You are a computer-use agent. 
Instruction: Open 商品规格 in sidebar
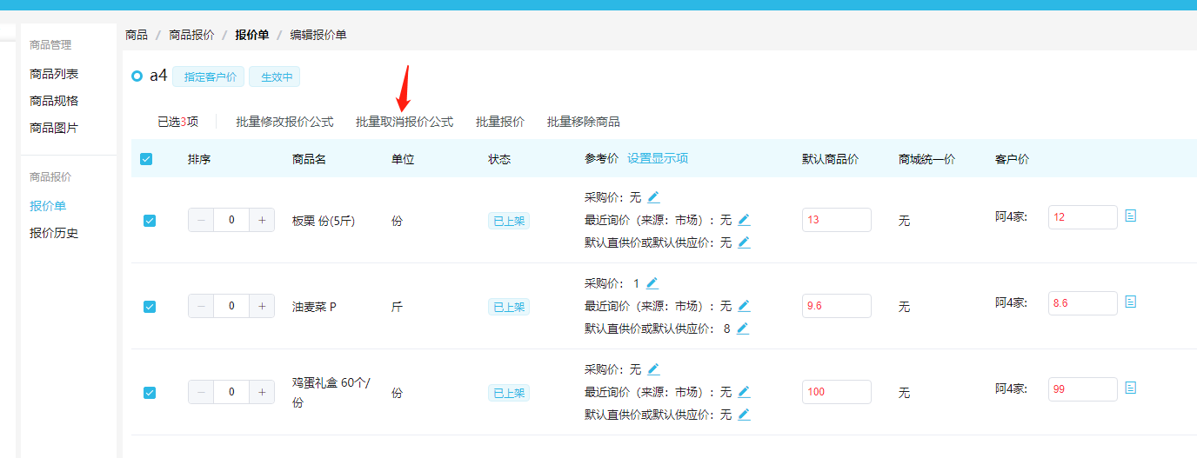[x=54, y=101]
